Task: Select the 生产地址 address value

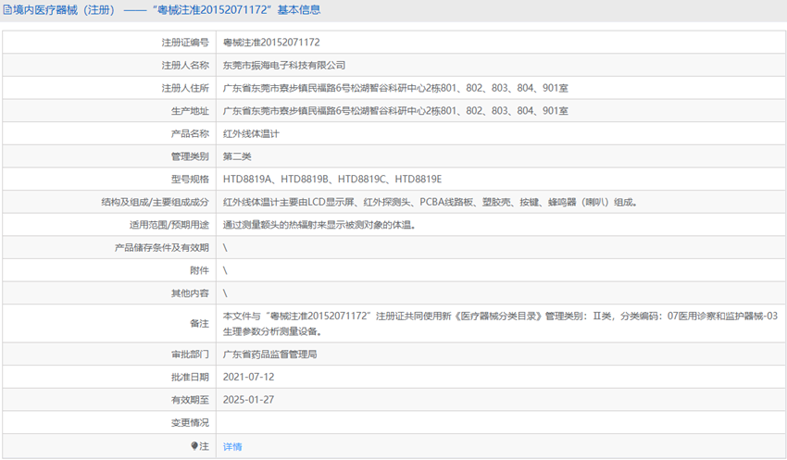Action: point(395,111)
